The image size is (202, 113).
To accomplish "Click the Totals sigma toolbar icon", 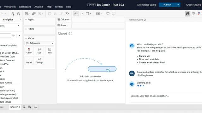I will 67,14.
